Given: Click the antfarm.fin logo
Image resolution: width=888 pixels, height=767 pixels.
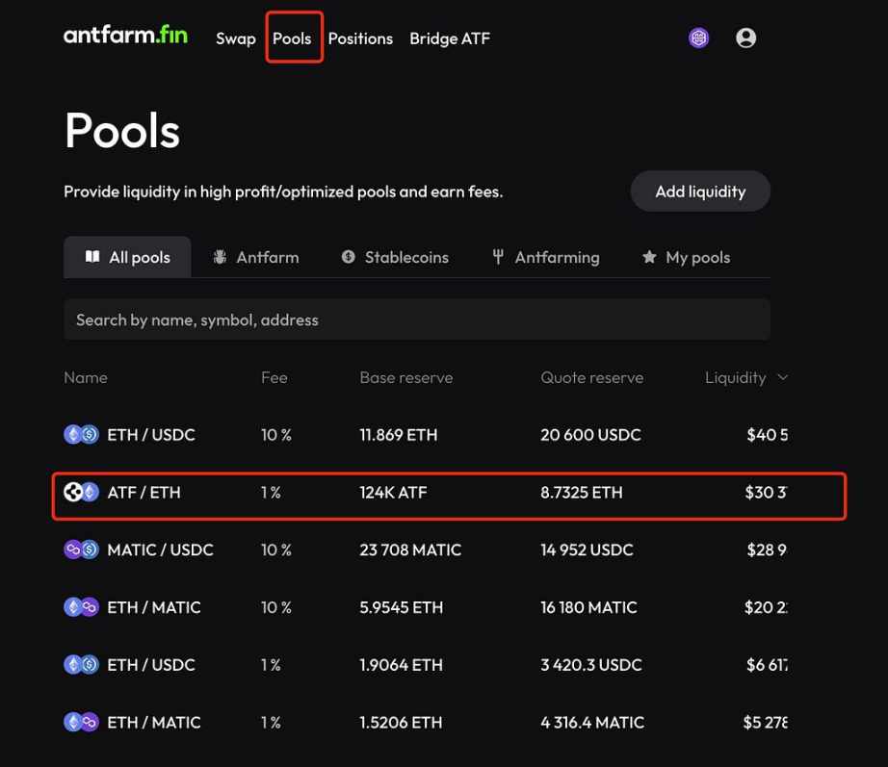Looking at the screenshot, I should pyautogui.click(x=125, y=37).
